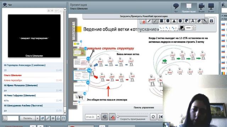Adjust the Скорость проигрывания slider

[x=132, y=116]
